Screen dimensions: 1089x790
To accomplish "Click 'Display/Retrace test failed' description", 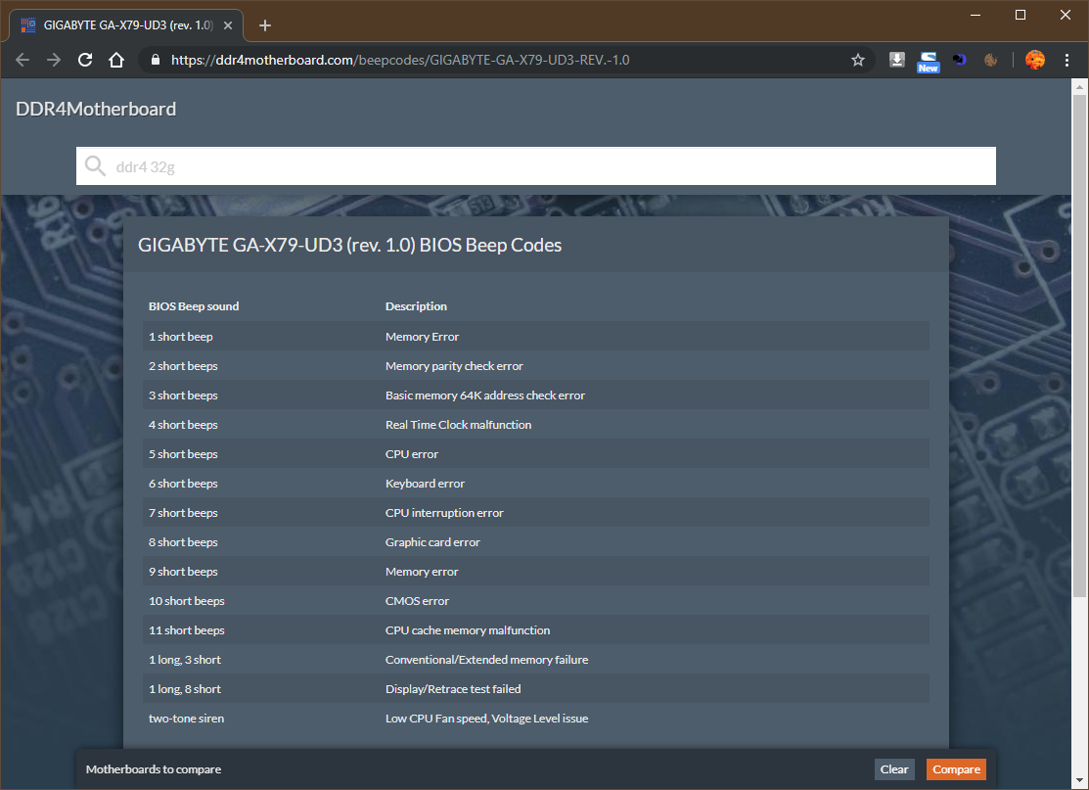I will pos(453,689).
